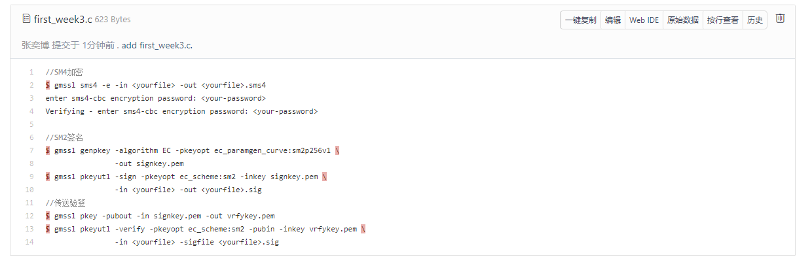Open the 编辑 edit button
The height and width of the screenshot is (272, 812).
(x=612, y=20)
